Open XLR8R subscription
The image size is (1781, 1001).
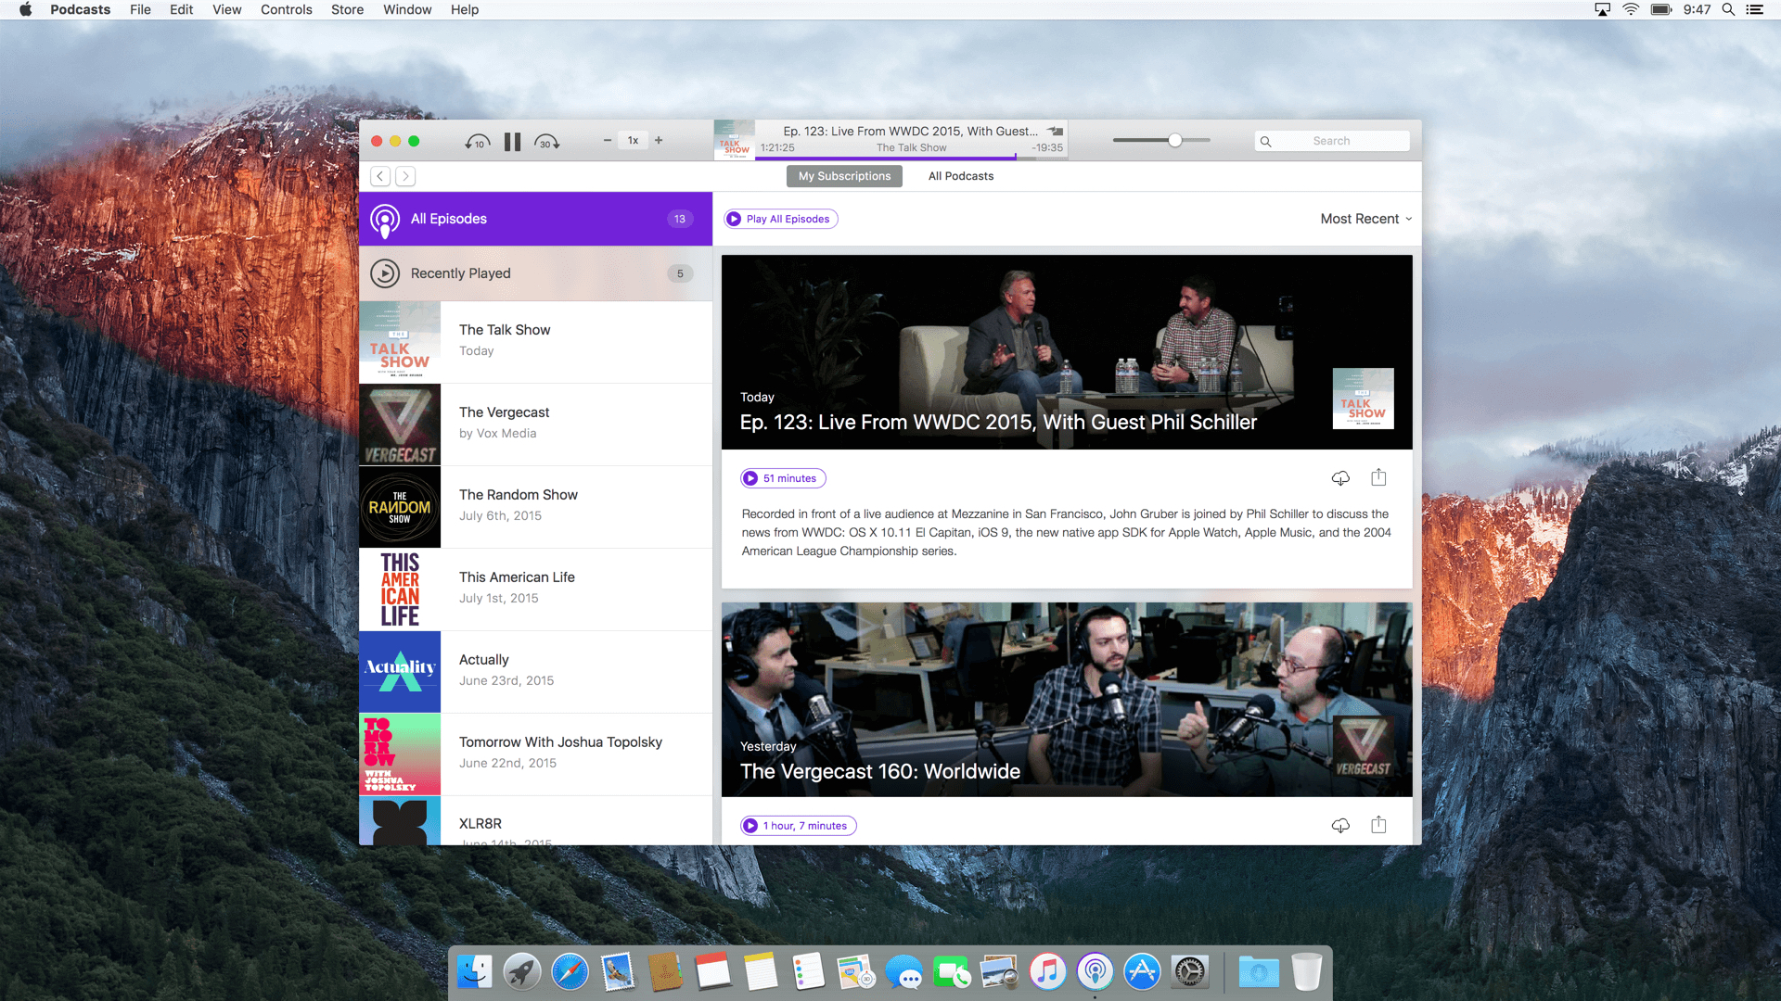tap(535, 821)
